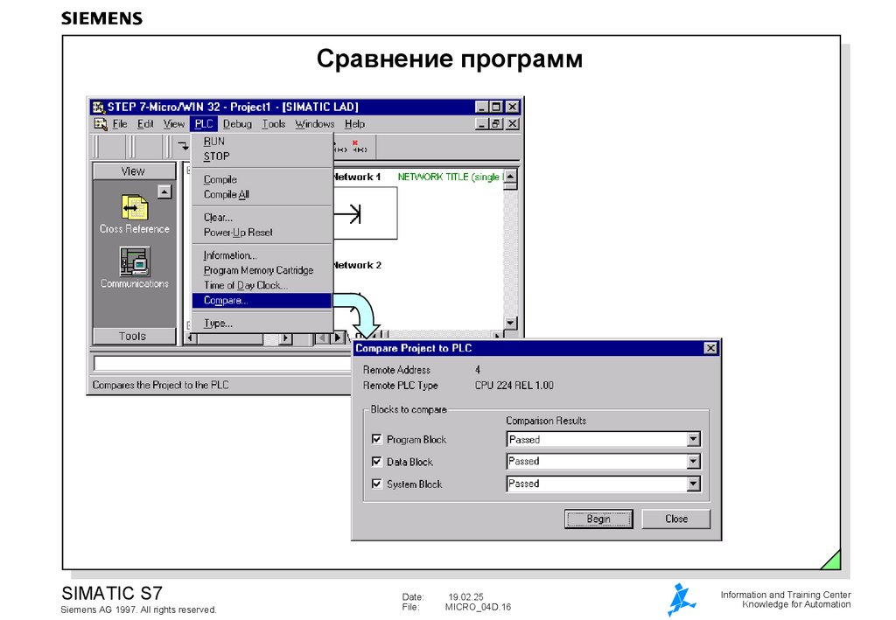
Task: Click the green NETWORK TITLE comment text
Action: coord(451,177)
